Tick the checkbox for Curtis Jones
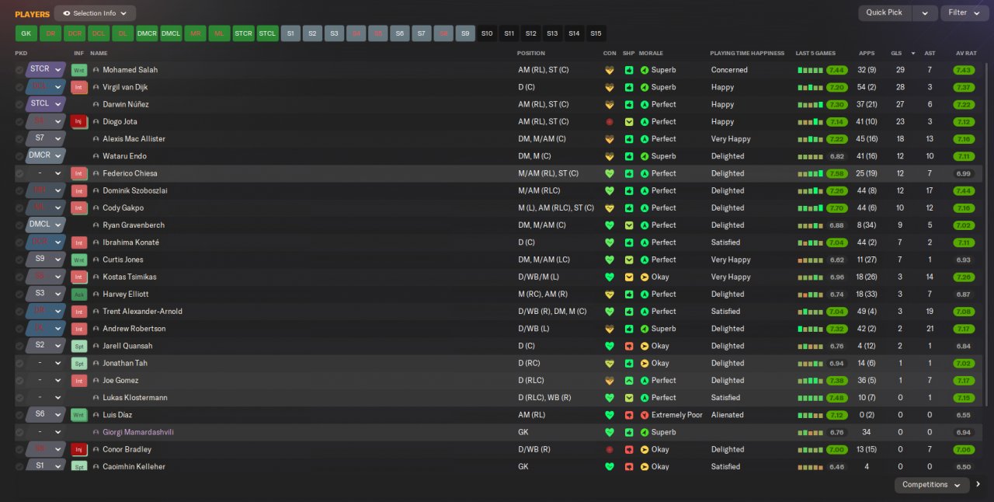994x502 pixels. (19, 260)
